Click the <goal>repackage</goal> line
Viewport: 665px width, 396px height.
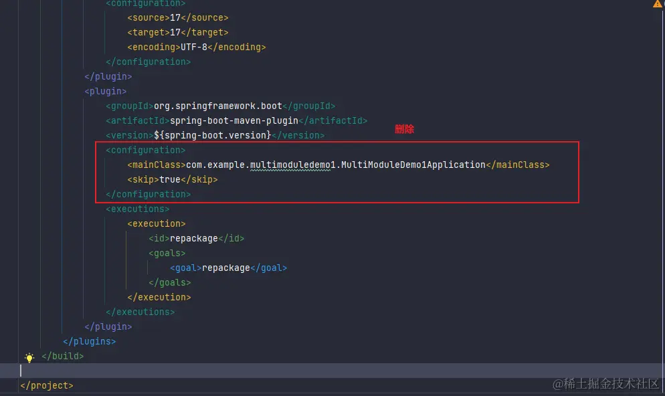229,268
